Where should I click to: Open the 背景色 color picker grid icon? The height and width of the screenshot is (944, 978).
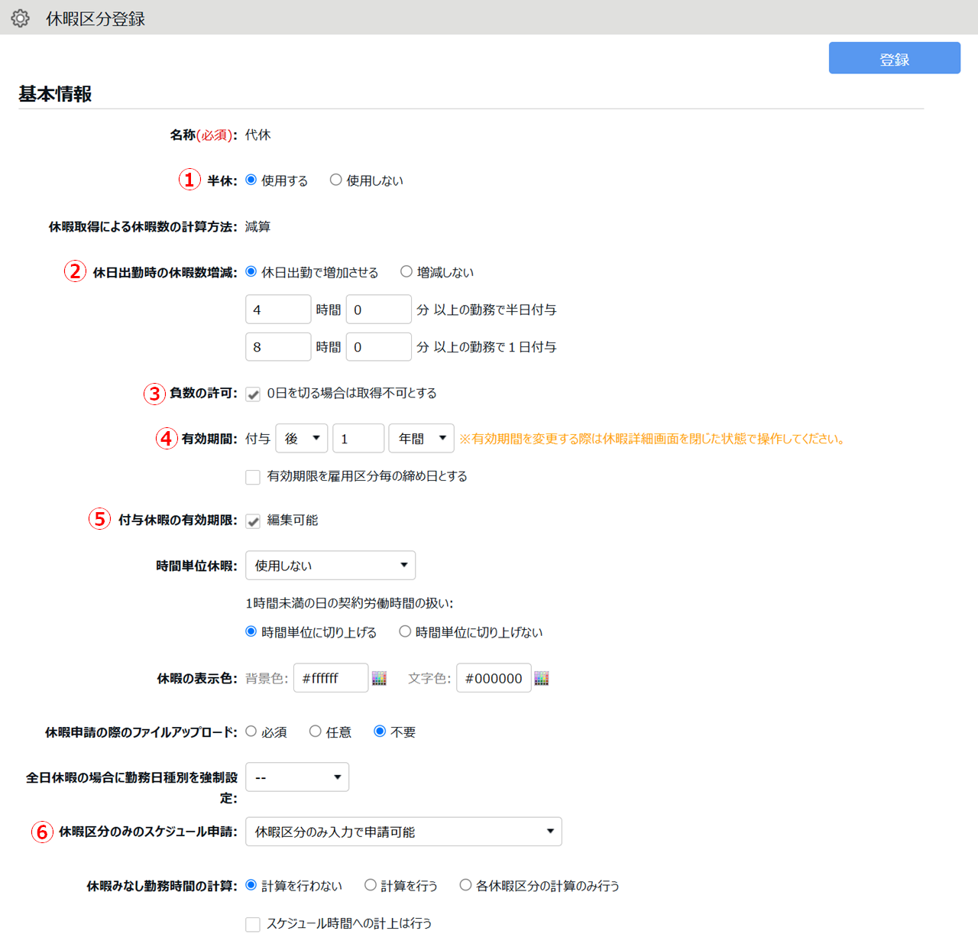[379, 678]
